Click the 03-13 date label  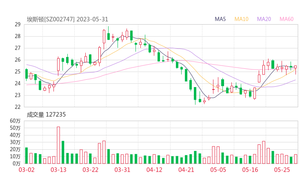(58, 170)
